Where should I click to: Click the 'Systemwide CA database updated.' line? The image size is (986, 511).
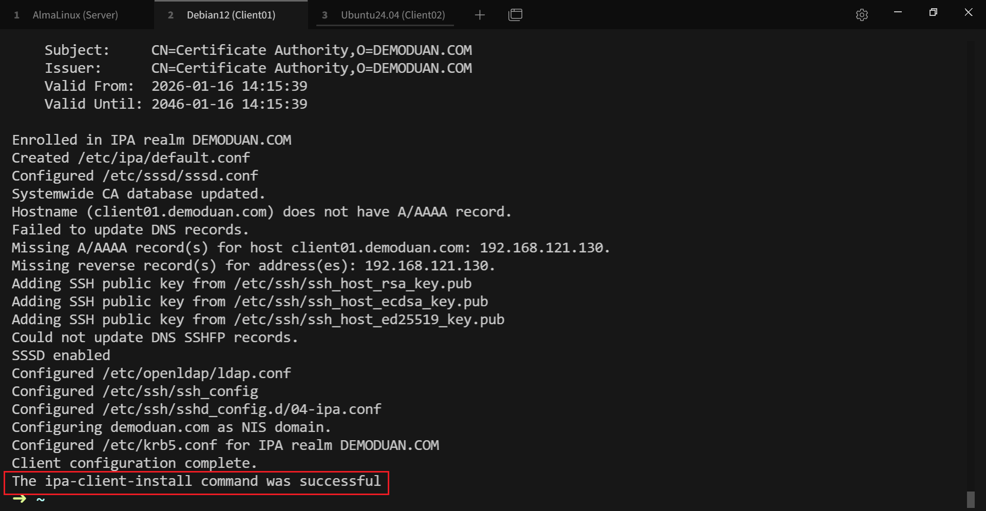click(139, 194)
